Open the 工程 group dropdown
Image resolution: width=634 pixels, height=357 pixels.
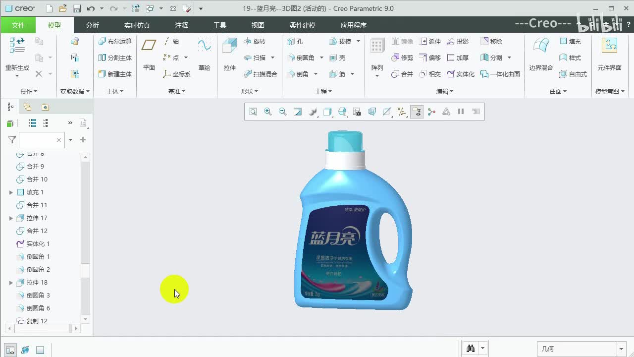click(323, 91)
